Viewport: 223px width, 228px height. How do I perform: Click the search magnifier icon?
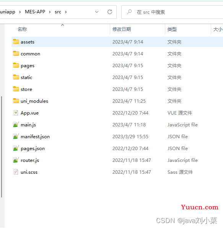129,12
